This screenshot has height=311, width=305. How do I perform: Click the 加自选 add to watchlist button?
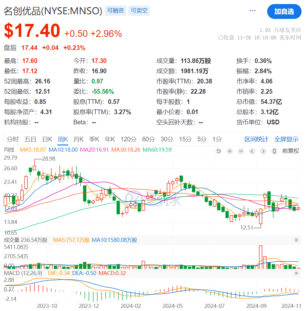pos(284,11)
